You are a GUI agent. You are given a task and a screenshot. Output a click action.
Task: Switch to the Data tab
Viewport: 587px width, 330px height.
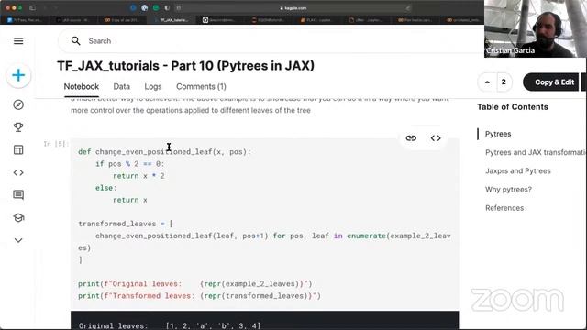click(x=122, y=87)
